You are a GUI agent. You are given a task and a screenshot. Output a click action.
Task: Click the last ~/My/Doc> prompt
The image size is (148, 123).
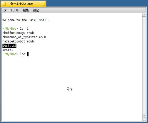point(10,54)
